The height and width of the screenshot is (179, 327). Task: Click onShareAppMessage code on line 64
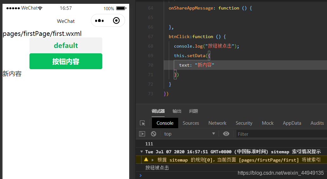pos(210,8)
